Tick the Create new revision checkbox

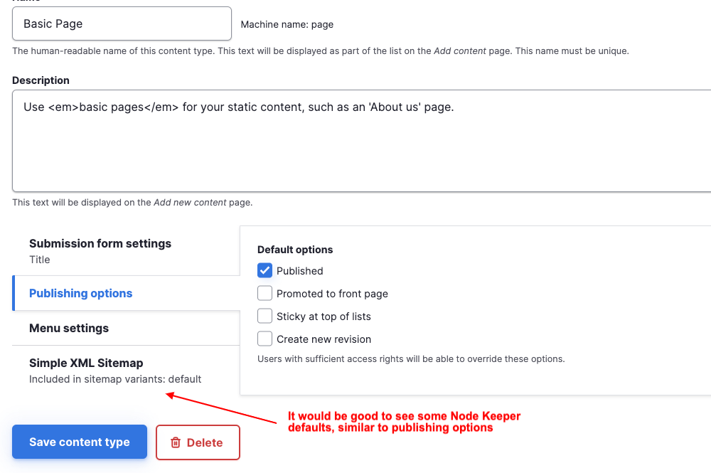(x=265, y=339)
